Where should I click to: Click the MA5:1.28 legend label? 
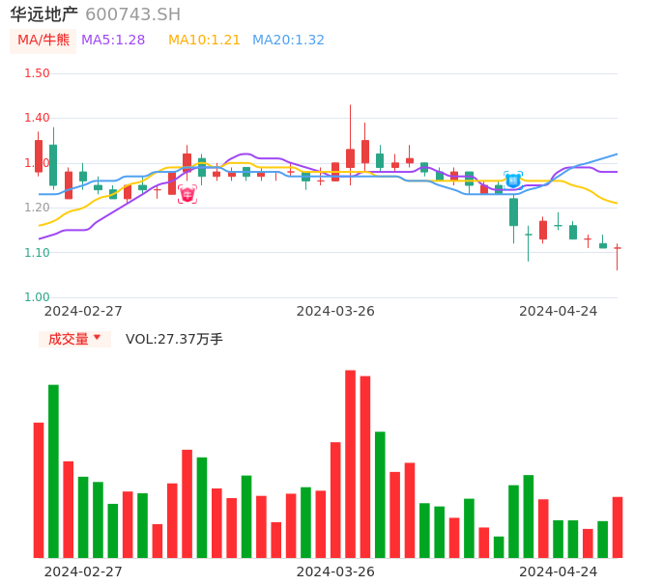(x=113, y=41)
